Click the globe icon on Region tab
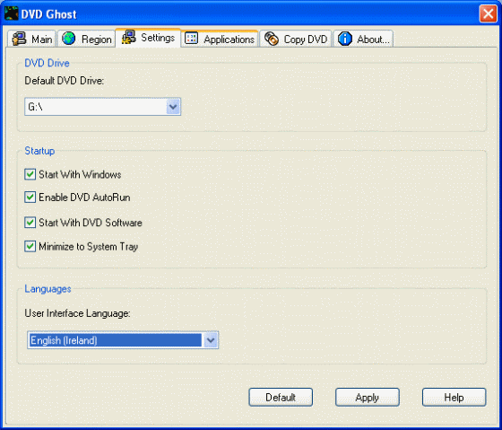 point(68,39)
